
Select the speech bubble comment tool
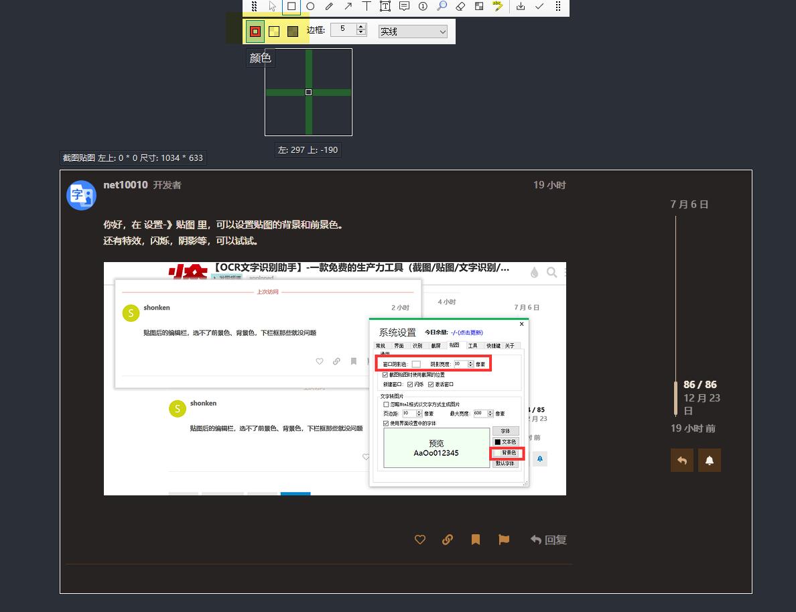click(x=404, y=7)
